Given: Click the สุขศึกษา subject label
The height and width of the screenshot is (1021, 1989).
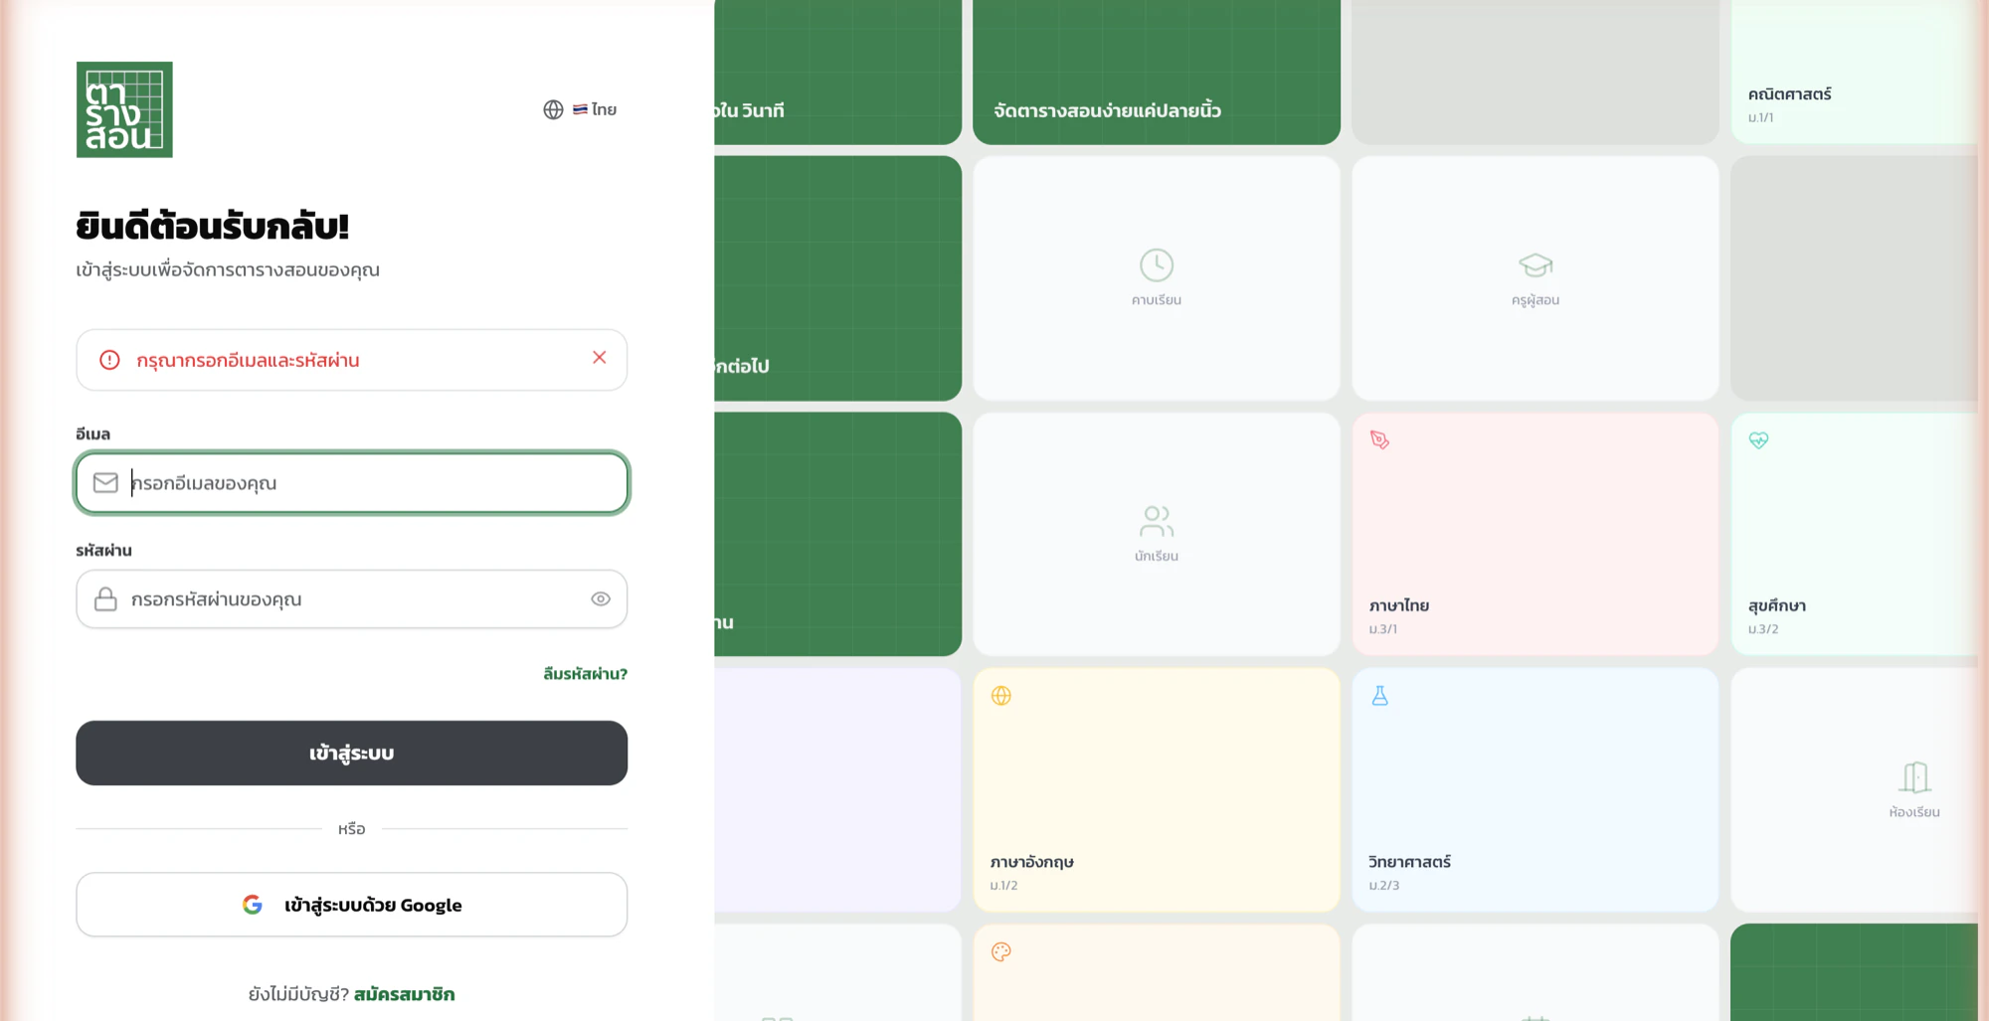Looking at the screenshot, I should [1777, 605].
